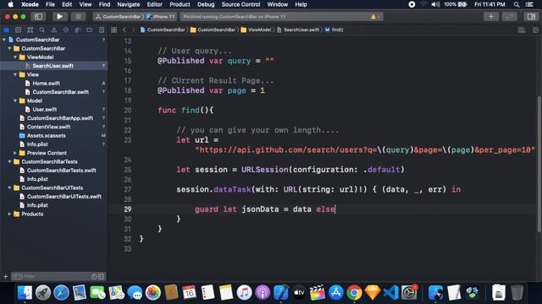Open the editor options lines icon
The height and width of the screenshot is (304, 542).
click(x=522, y=30)
